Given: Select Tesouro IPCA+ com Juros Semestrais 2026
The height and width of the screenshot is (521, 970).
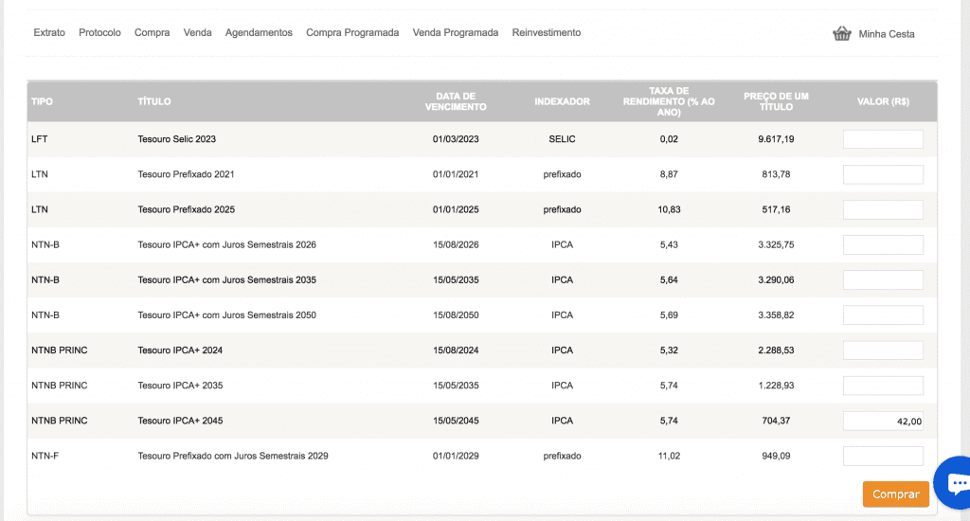Looking at the screenshot, I should pos(227,245).
